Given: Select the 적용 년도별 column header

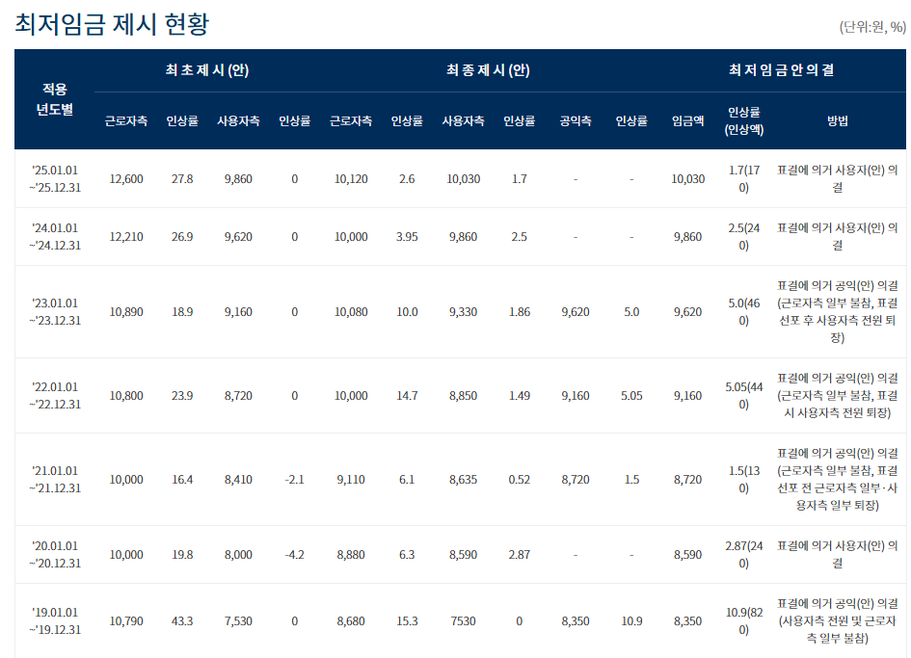Looking at the screenshot, I should 55,99.
